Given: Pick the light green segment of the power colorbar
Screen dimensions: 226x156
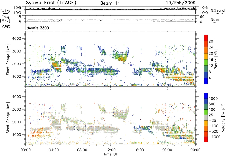Looking at the screenshot, I should coord(206,63).
